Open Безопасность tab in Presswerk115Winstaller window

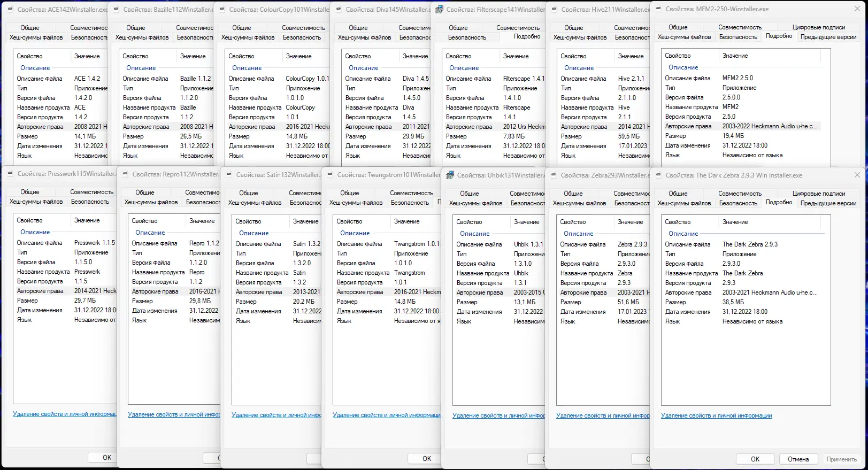pos(90,202)
